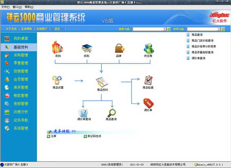
Task: Click the 系统管理 sidebar icon
Action: pyautogui.click(x=7, y=128)
